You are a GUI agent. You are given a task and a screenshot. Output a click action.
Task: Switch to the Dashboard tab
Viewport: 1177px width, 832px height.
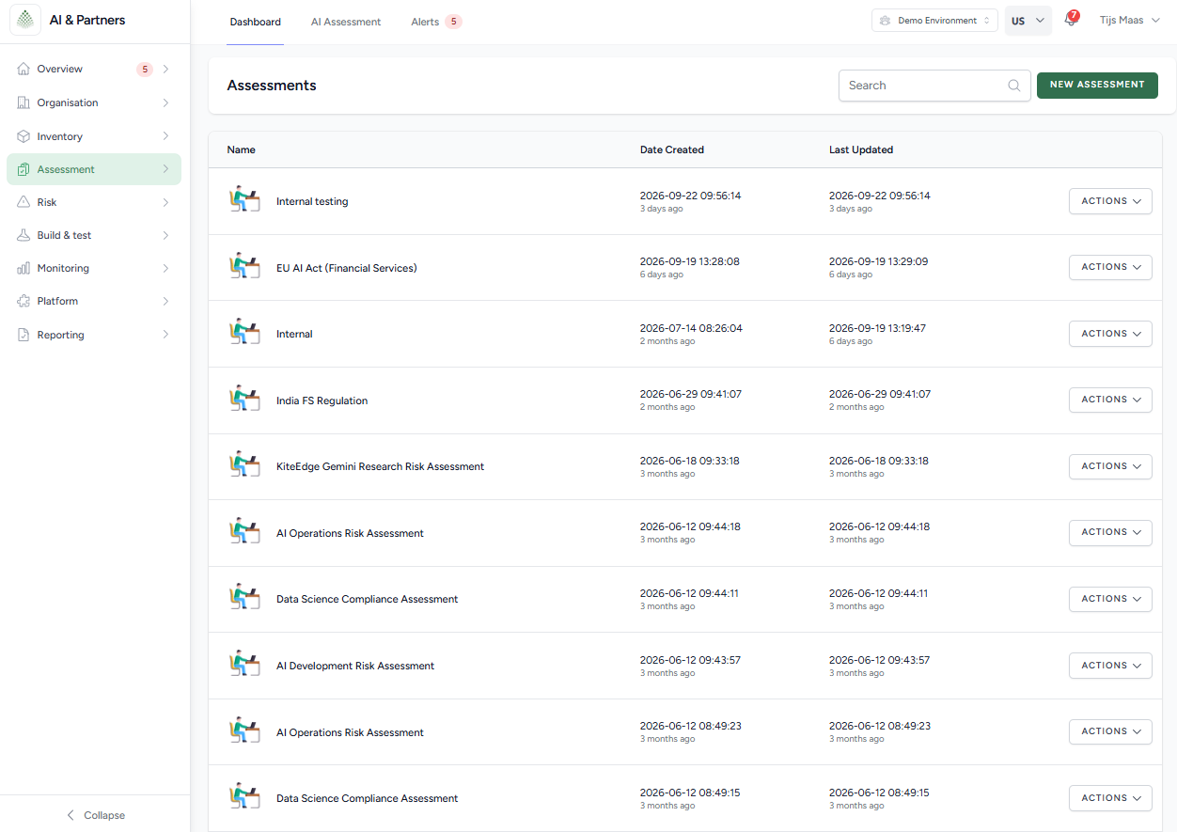pyautogui.click(x=255, y=22)
